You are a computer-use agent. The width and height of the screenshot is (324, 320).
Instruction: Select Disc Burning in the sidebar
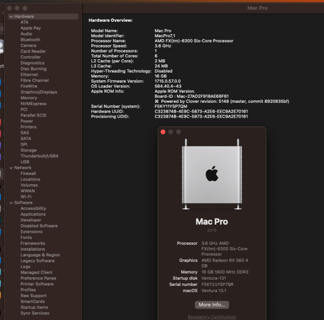tap(33, 69)
